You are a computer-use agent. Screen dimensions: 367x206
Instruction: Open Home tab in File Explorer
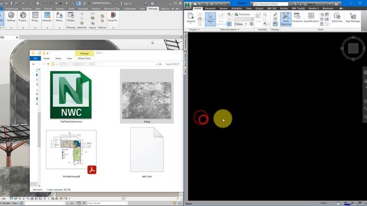click(46, 58)
